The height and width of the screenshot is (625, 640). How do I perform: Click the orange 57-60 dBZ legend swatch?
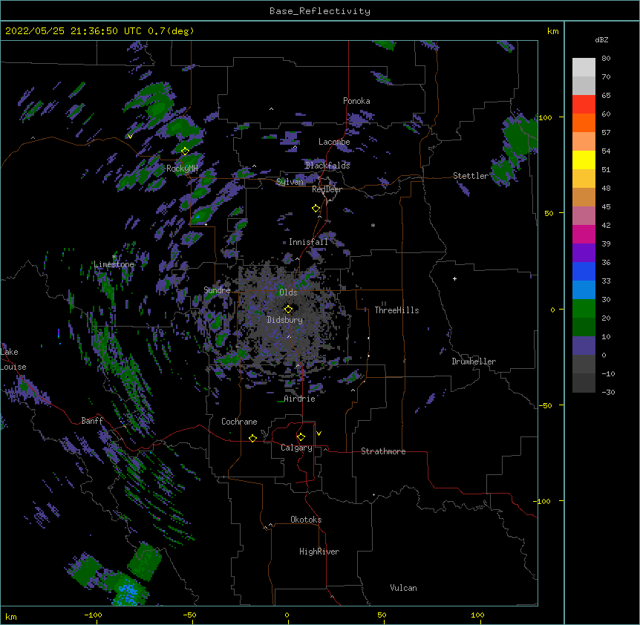[584, 122]
